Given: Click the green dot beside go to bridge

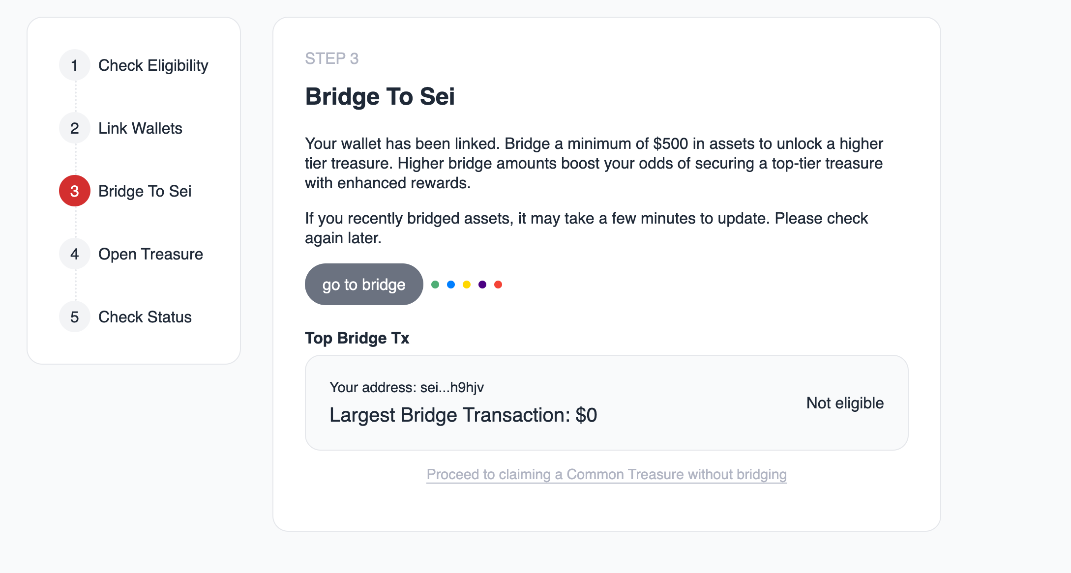Looking at the screenshot, I should [x=435, y=285].
